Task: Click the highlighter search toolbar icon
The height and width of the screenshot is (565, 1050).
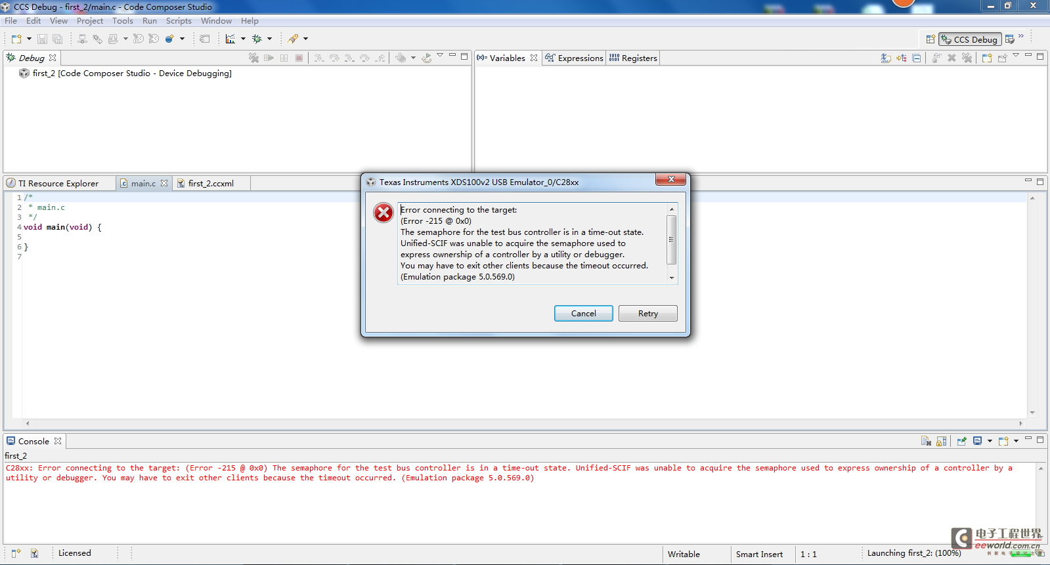Action: (x=294, y=39)
